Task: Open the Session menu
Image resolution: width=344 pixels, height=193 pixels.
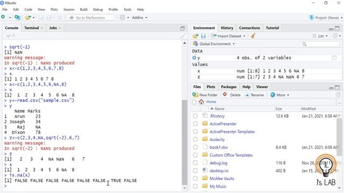Action: (x=69, y=10)
